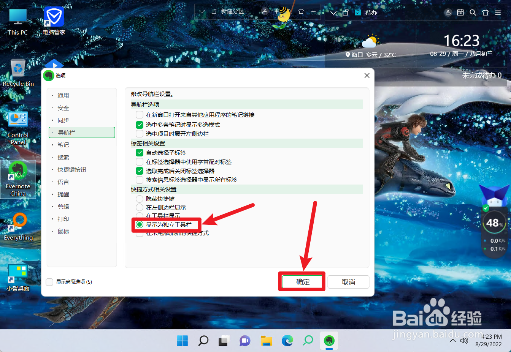Collapse the 新建分区 widget chevron
This screenshot has width=511, height=352.
(x=202, y=12)
